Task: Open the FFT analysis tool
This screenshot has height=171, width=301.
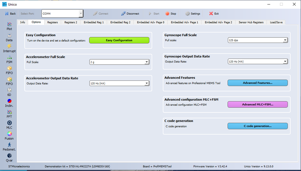Action: pos(9,114)
